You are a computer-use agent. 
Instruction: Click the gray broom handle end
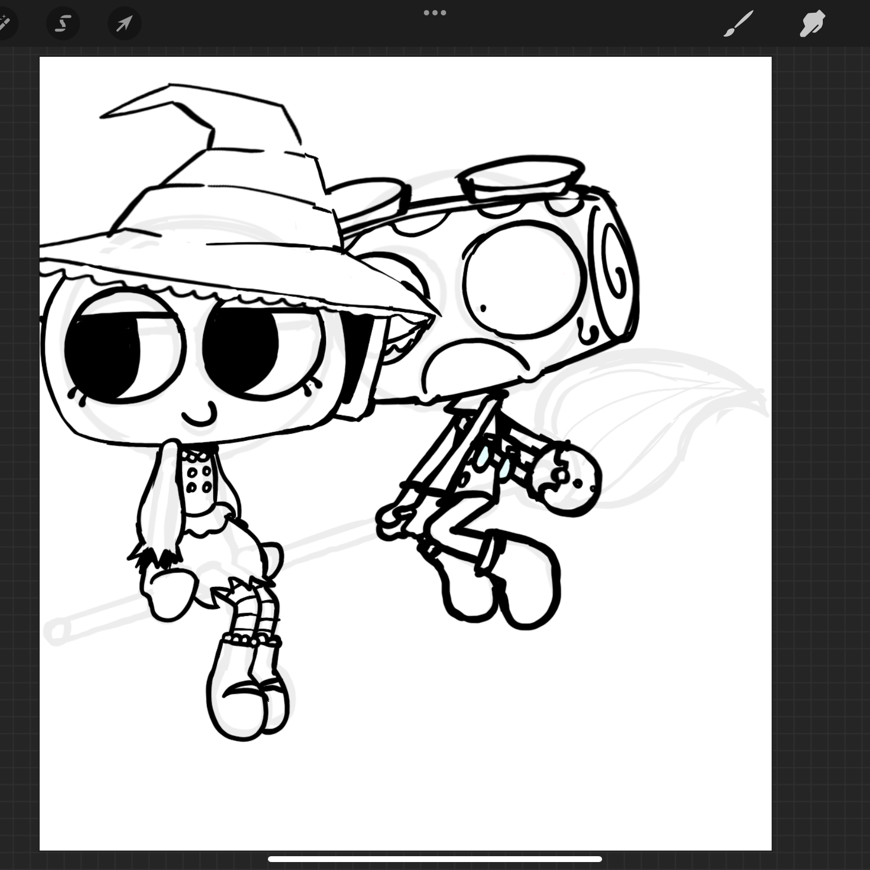pos(58,631)
